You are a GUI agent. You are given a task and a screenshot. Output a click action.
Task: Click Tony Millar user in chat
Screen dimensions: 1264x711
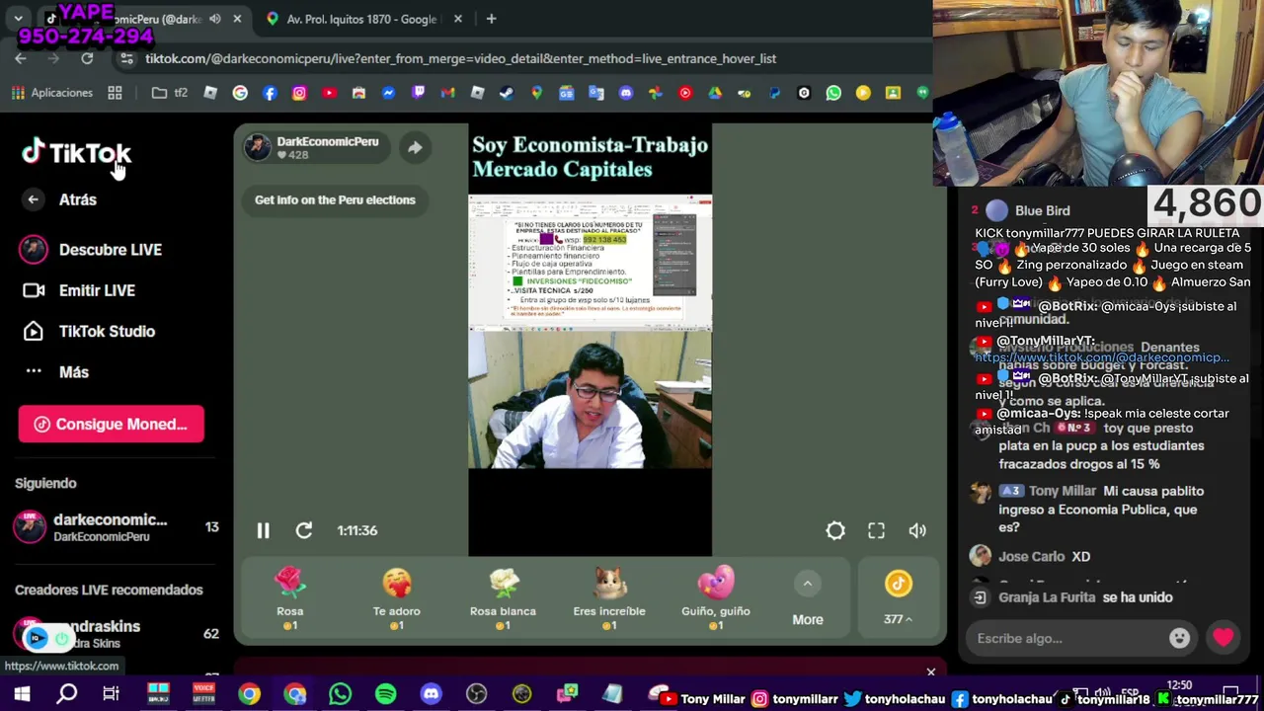[x=1062, y=491]
